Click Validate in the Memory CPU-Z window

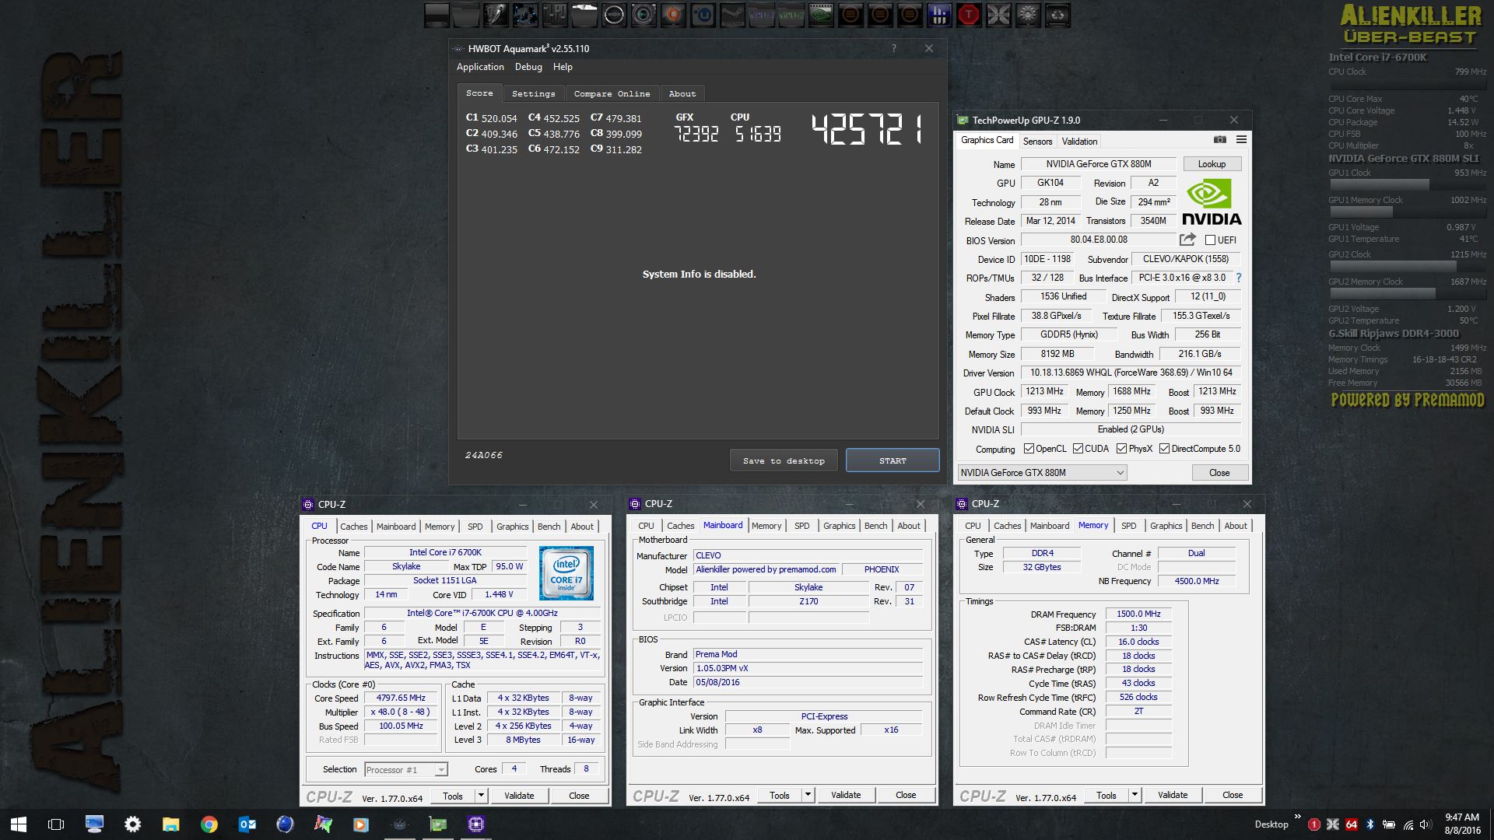(1173, 795)
